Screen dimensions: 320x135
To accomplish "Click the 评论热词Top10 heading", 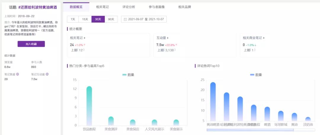I will point(208,66).
